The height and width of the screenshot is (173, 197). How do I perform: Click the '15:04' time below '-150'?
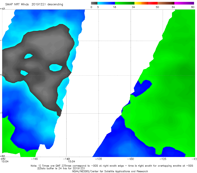point(5,162)
